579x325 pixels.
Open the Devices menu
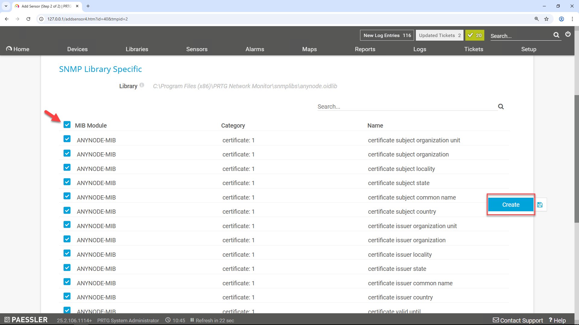pyautogui.click(x=77, y=49)
